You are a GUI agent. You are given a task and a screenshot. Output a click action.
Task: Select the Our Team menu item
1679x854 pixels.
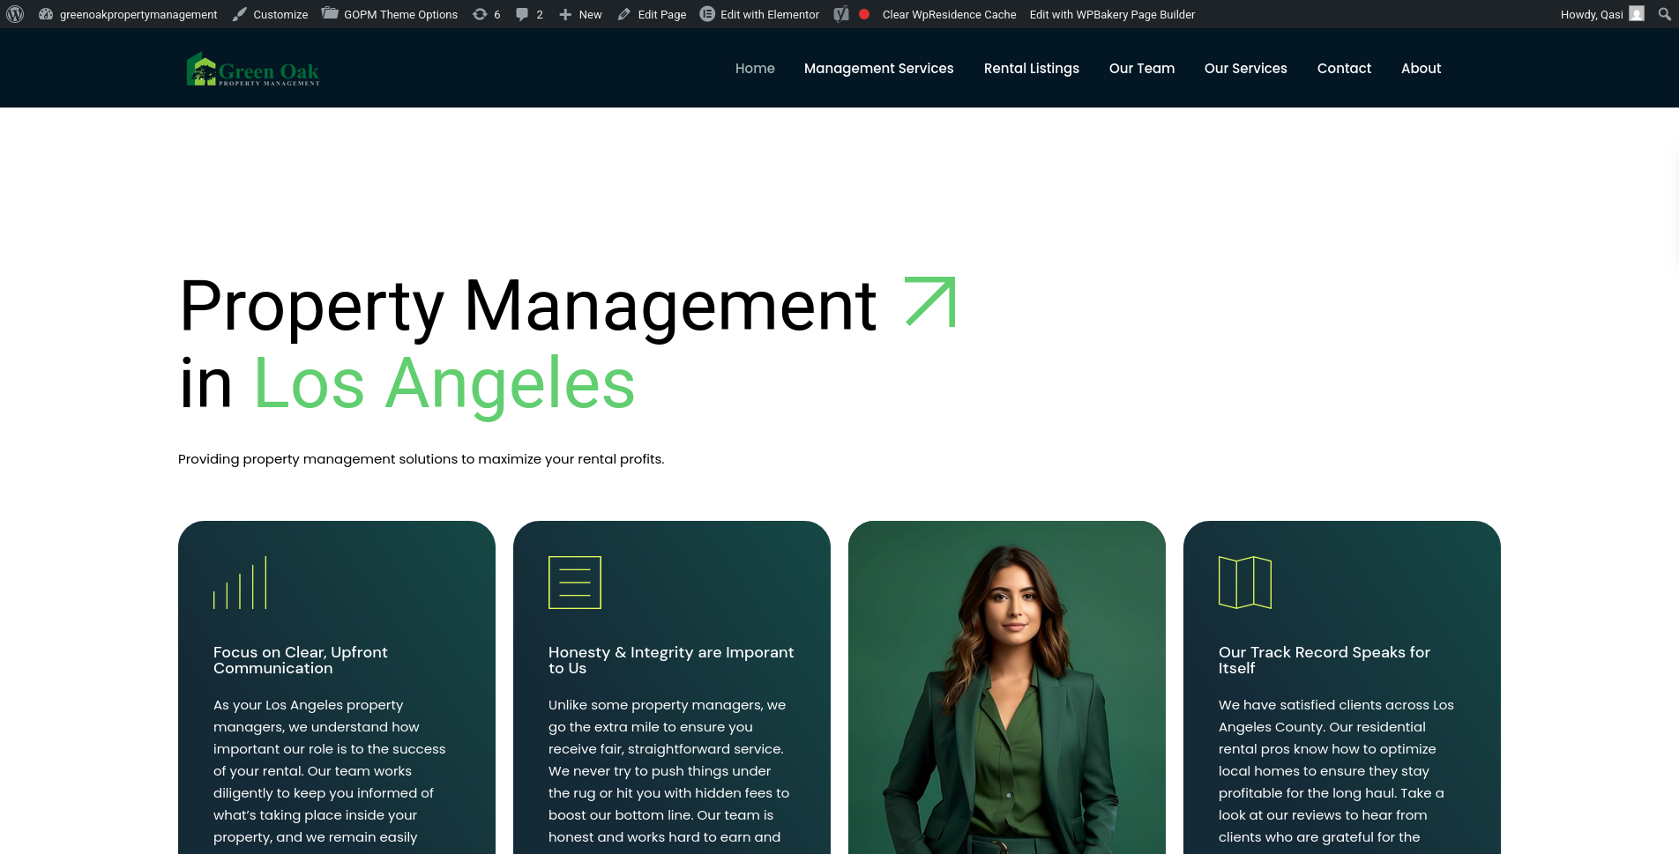click(1141, 69)
